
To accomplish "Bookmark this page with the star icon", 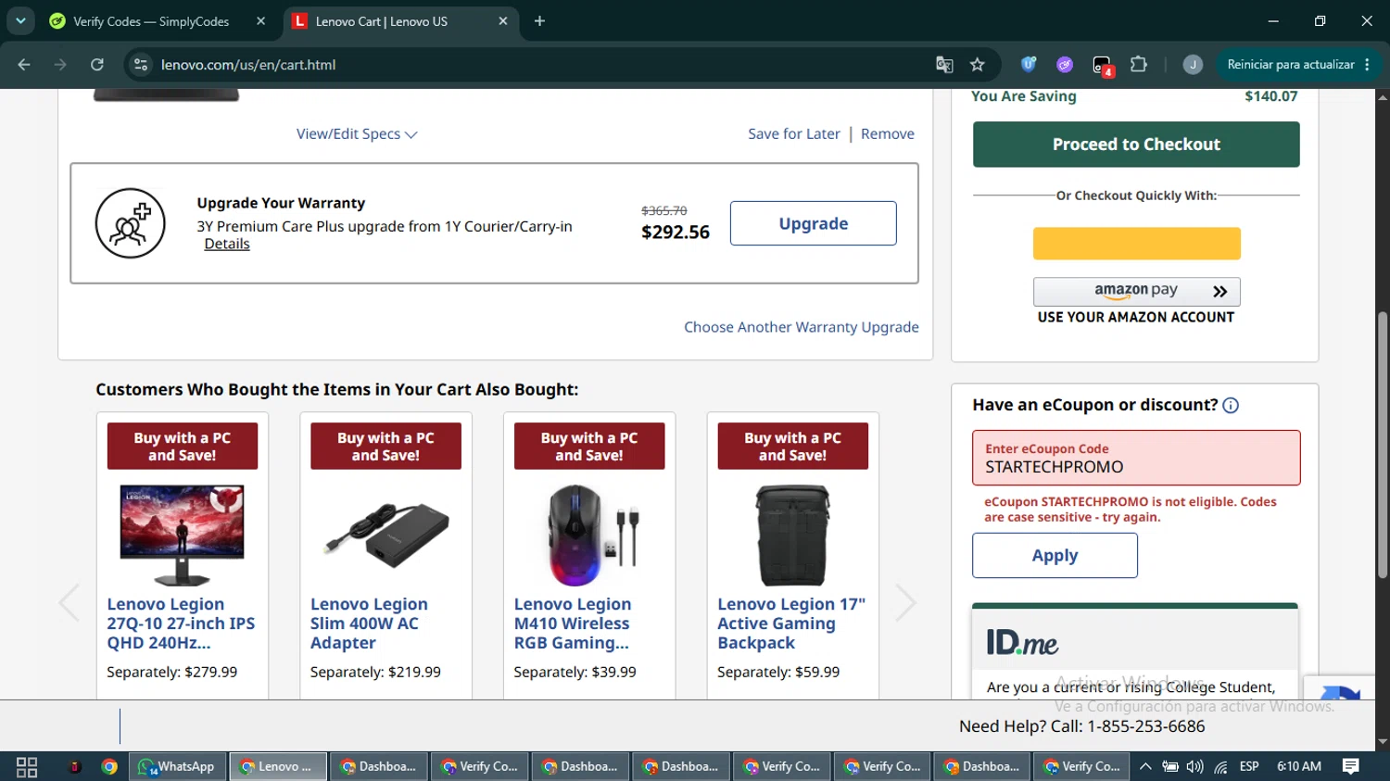I will [x=977, y=65].
